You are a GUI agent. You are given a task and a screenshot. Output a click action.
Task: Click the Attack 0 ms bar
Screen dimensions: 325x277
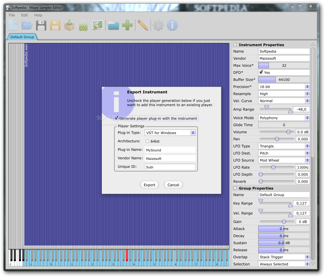tap(284, 229)
